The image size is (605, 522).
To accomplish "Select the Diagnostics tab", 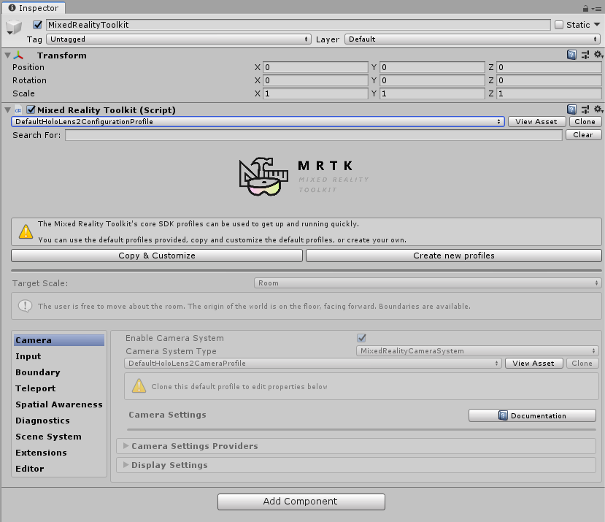I will tap(59, 421).
